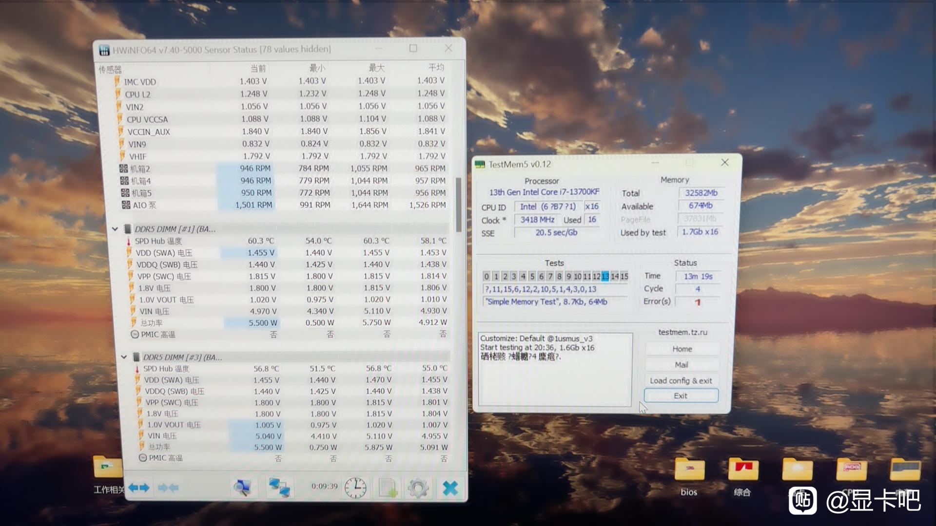
Task: Click the thermometer icon for DIMM #1 SPD Hub
Action: pos(129,241)
